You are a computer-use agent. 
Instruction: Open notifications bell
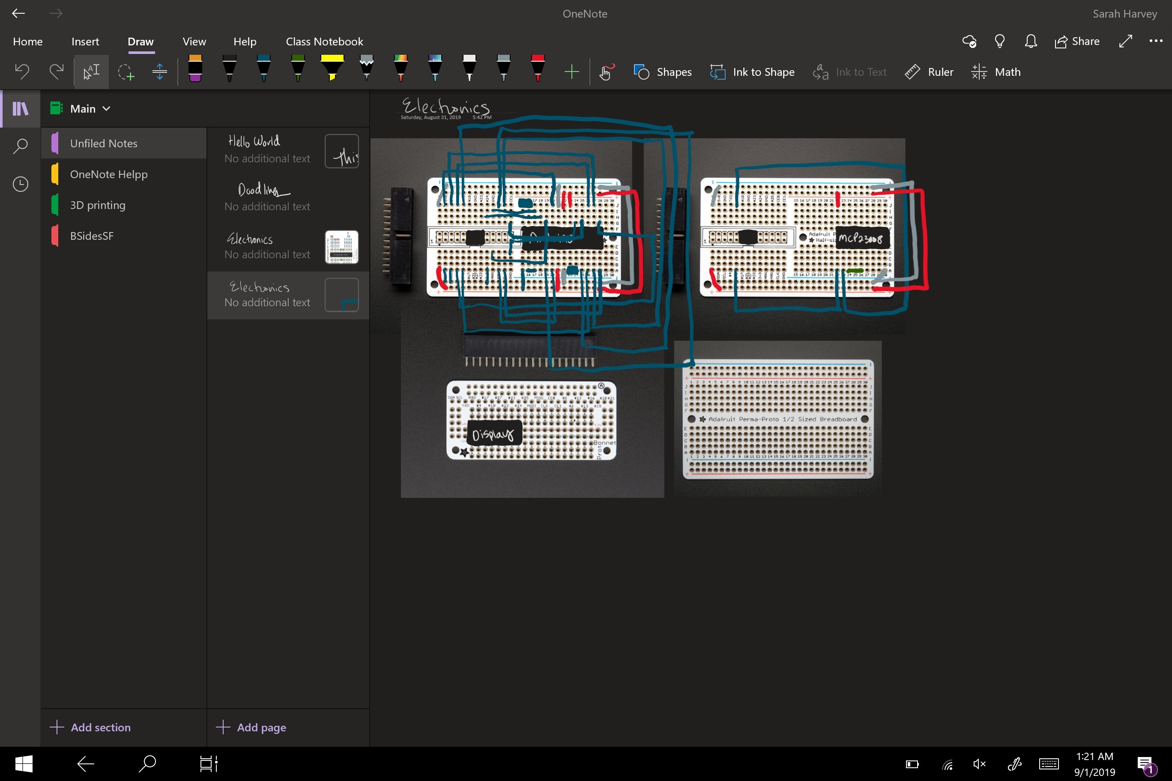(x=1031, y=42)
